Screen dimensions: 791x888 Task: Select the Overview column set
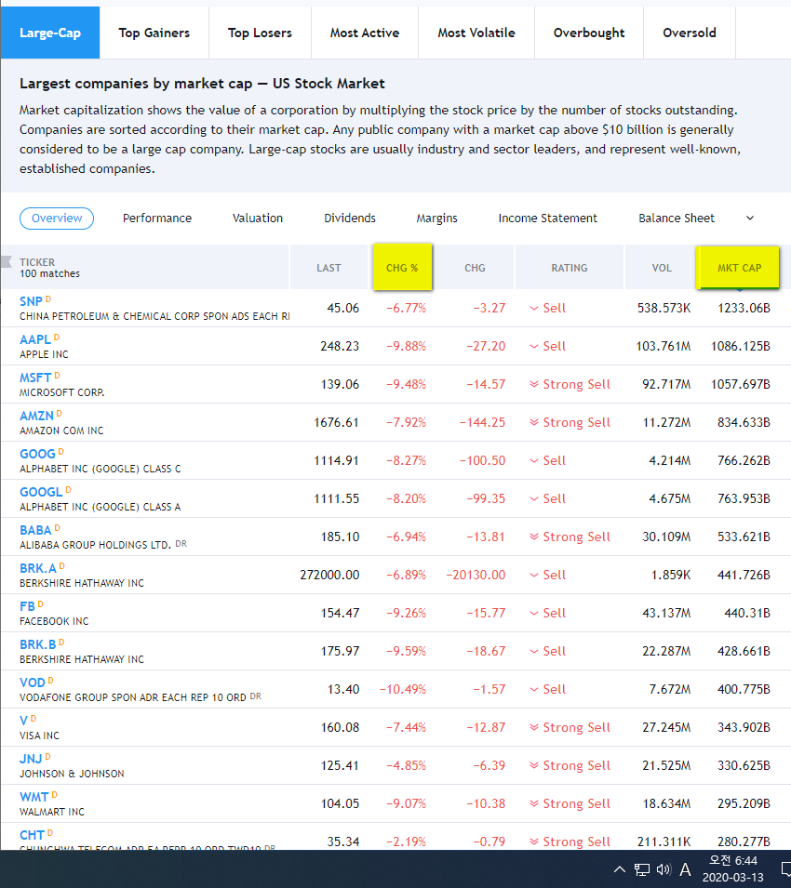coord(57,219)
